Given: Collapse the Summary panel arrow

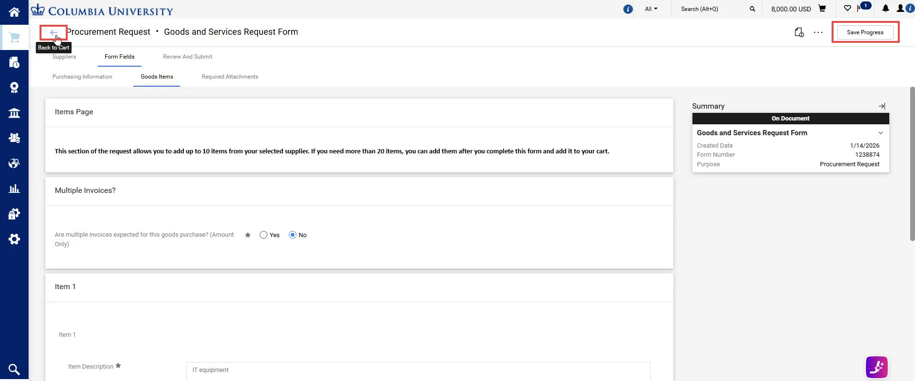Looking at the screenshot, I should pyautogui.click(x=882, y=106).
